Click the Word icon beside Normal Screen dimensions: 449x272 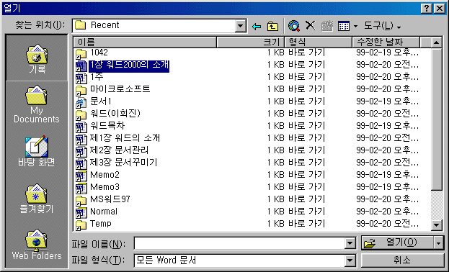click(x=81, y=212)
